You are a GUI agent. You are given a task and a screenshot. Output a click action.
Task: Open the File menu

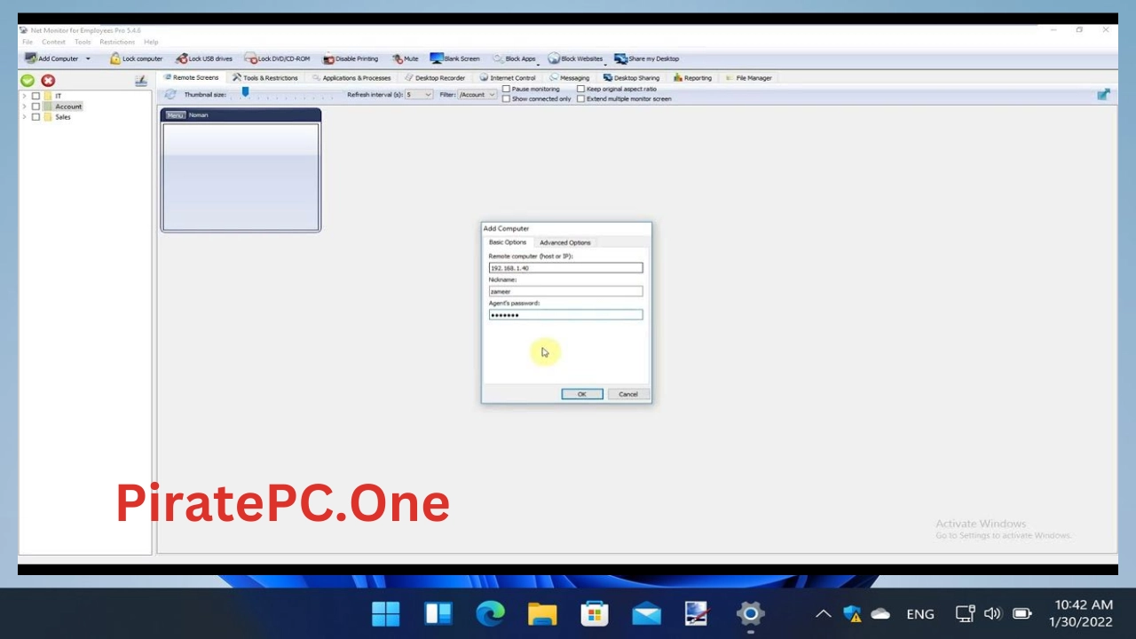pos(28,42)
